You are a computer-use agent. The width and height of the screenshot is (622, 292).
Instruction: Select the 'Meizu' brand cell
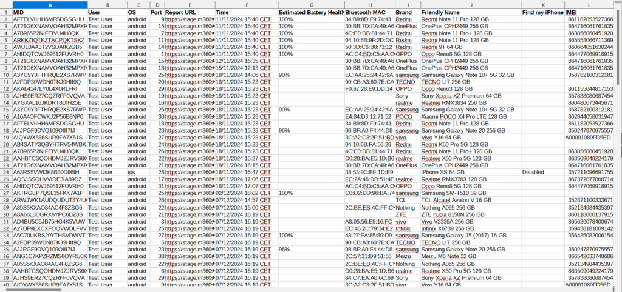pos(408,256)
